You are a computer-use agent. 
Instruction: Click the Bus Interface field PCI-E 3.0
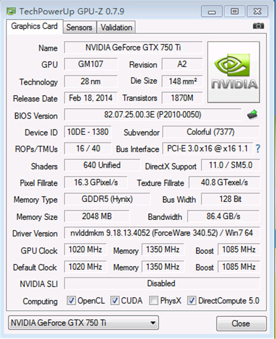tap(208, 149)
